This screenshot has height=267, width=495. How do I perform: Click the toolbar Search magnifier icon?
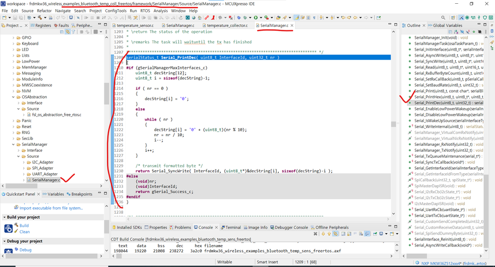pyautogui.click(x=443, y=17)
